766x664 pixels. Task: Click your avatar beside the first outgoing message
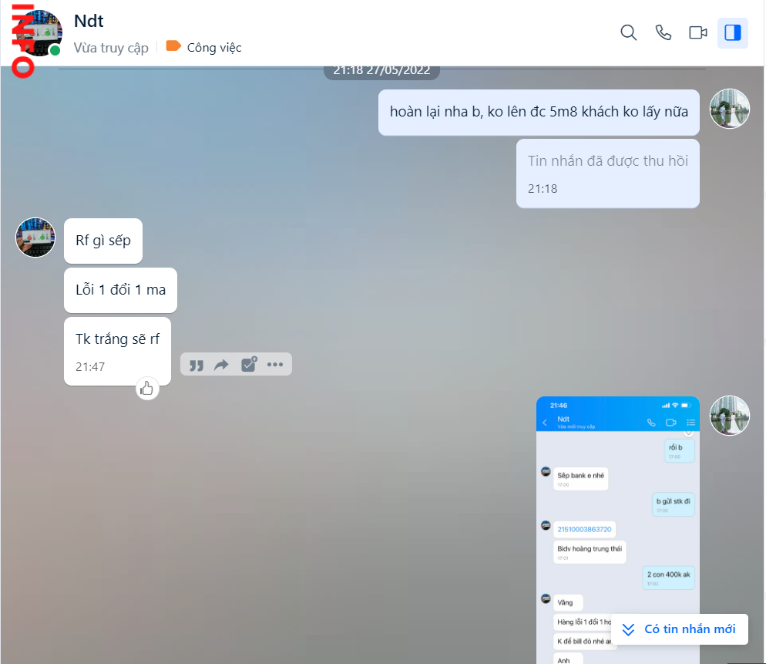(729, 109)
